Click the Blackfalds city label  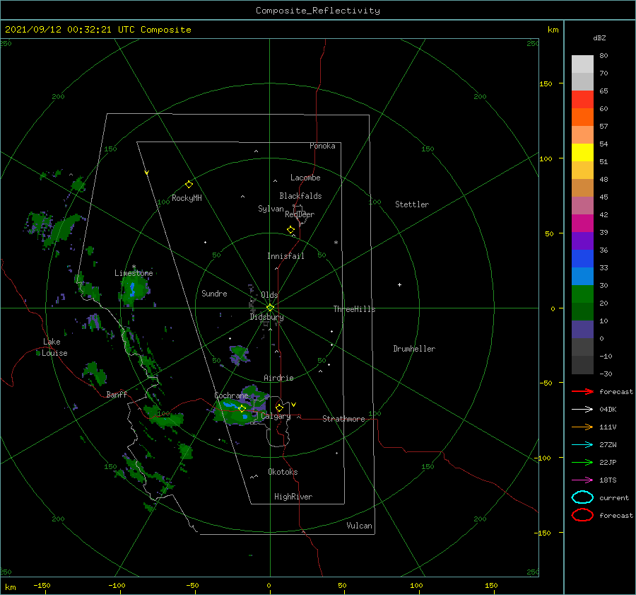pos(300,196)
